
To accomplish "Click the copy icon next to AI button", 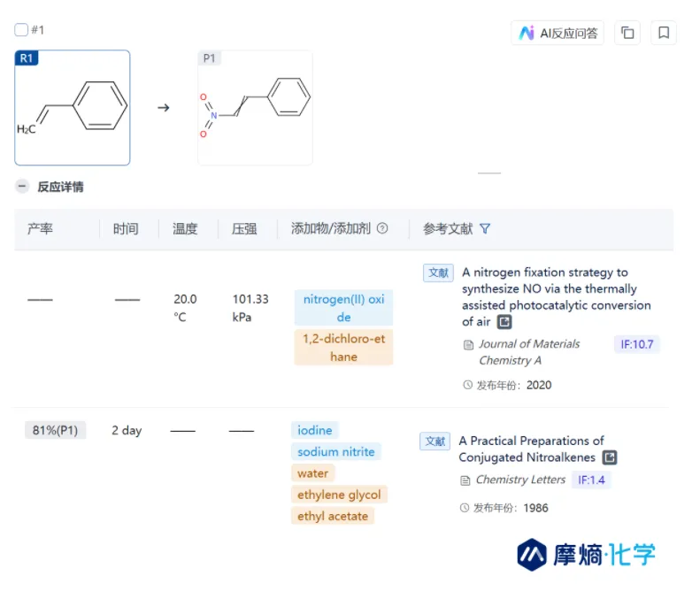I will pyautogui.click(x=627, y=33).
